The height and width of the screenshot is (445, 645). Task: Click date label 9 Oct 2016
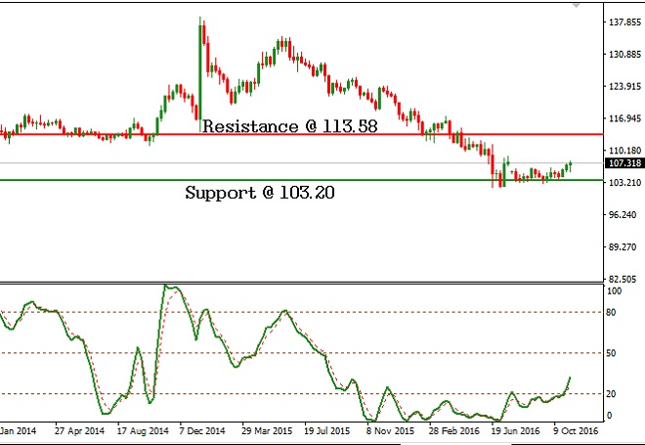pos(576,431)
